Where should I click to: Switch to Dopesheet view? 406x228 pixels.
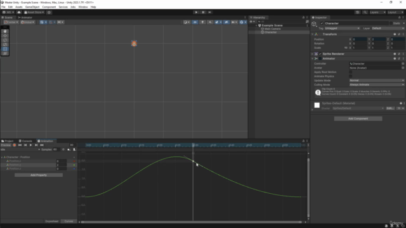point(52,221)
